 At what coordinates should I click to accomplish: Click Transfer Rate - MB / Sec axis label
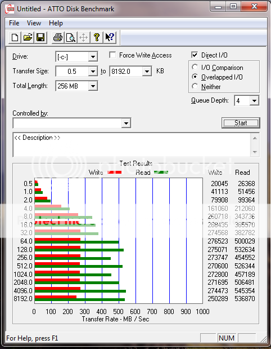[115, 319]
